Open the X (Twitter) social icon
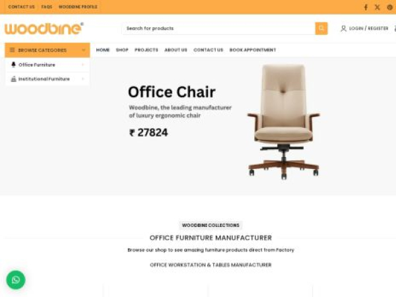This screenshot has height=297, width=396. point(378,7)
